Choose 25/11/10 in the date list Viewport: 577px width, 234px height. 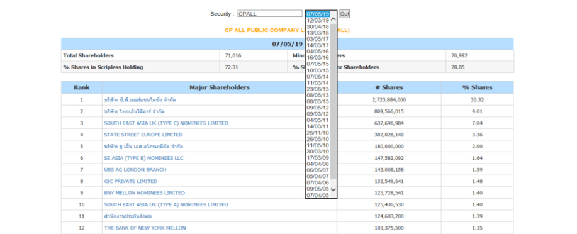point(318,133)
